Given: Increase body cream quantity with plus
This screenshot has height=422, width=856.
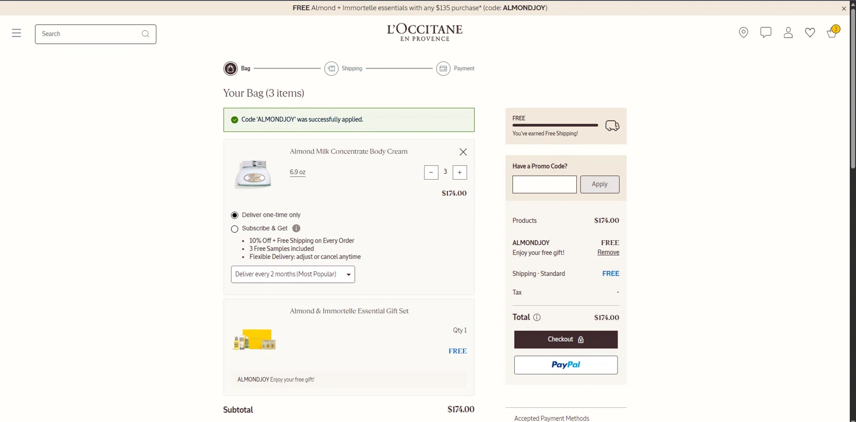Looking at the screenshot, I should (459, 172).
